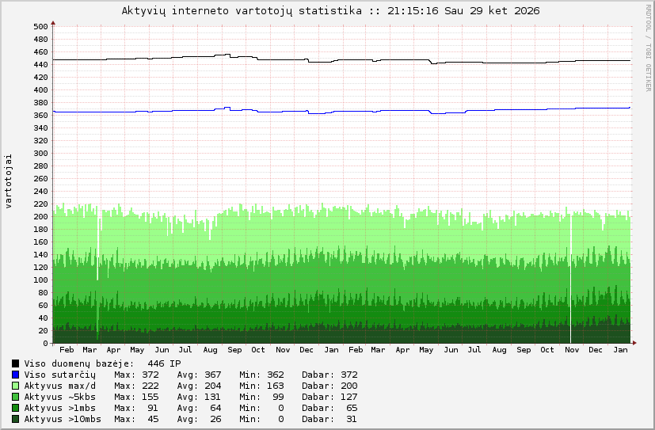Pick the 'Aktyvus ~5kbs' legend color square
The width and height of the screenshot is (655, 430).
click(16, 397)
